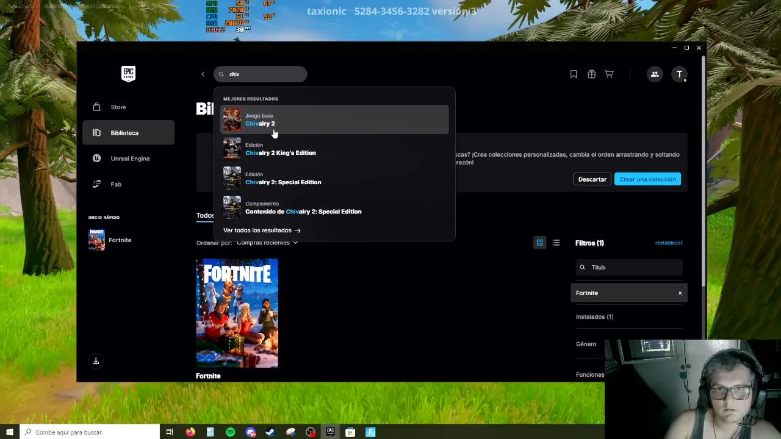
Task: Go back with the left arrow
Action: click(203, 74)
